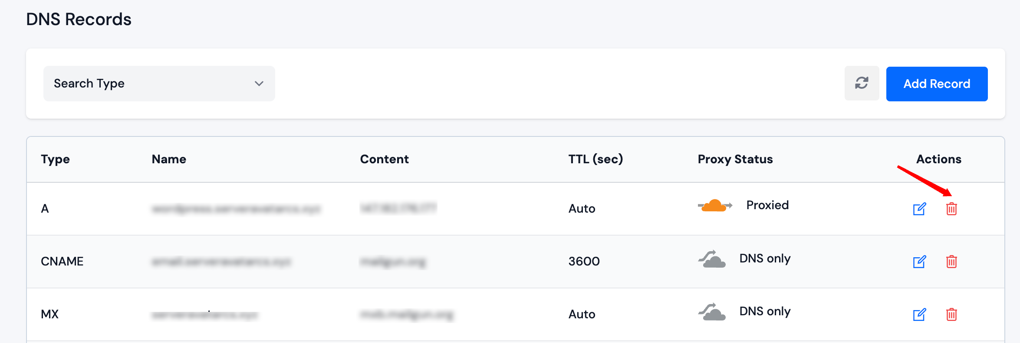Click the delete trash icon on the A record
Image resolution: width=1020 pixels, height=343 pixels.
[x=951, y=209]
